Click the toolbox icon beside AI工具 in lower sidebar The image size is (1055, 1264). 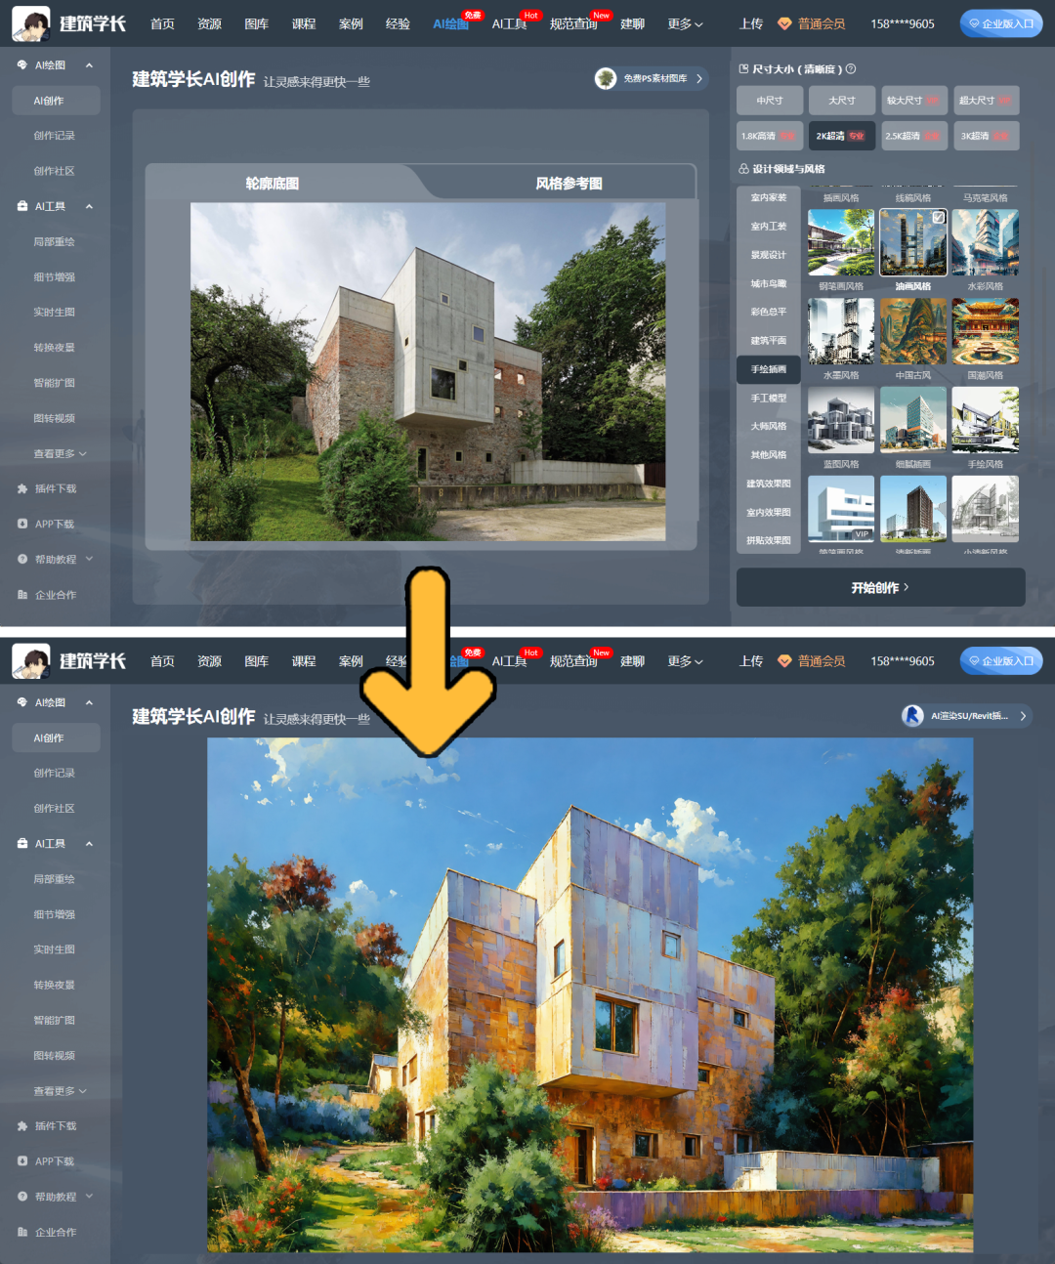tap(22, 843)
